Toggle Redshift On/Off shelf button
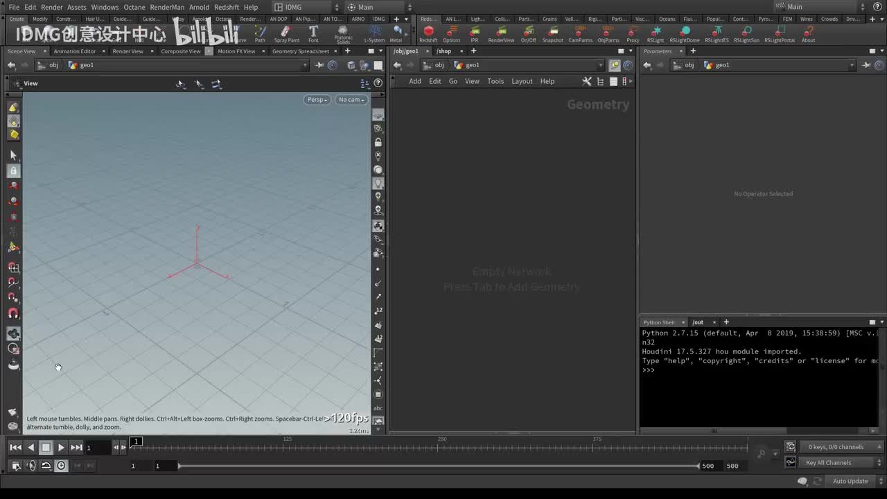This screenshot has width=887, height=499. [528, 33]
